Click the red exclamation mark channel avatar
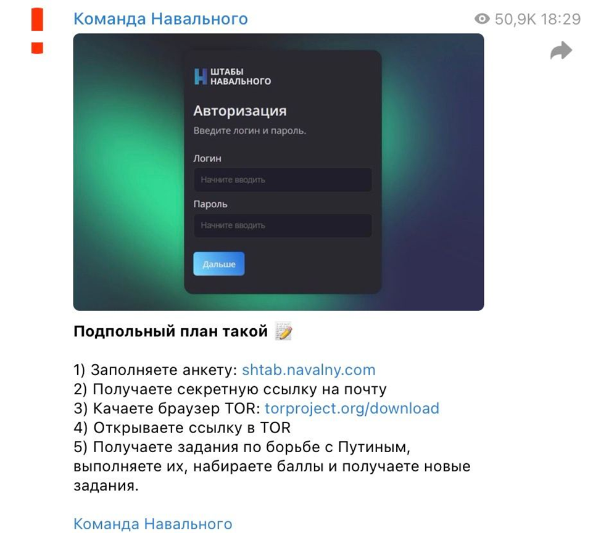 point(37,31)
